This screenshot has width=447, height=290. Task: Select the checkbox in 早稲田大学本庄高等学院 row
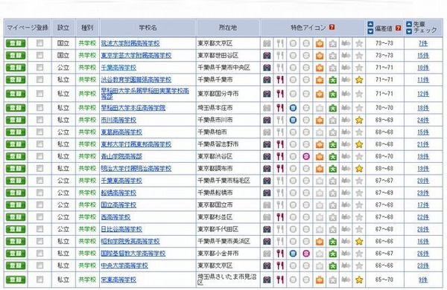tap(40, 108)
